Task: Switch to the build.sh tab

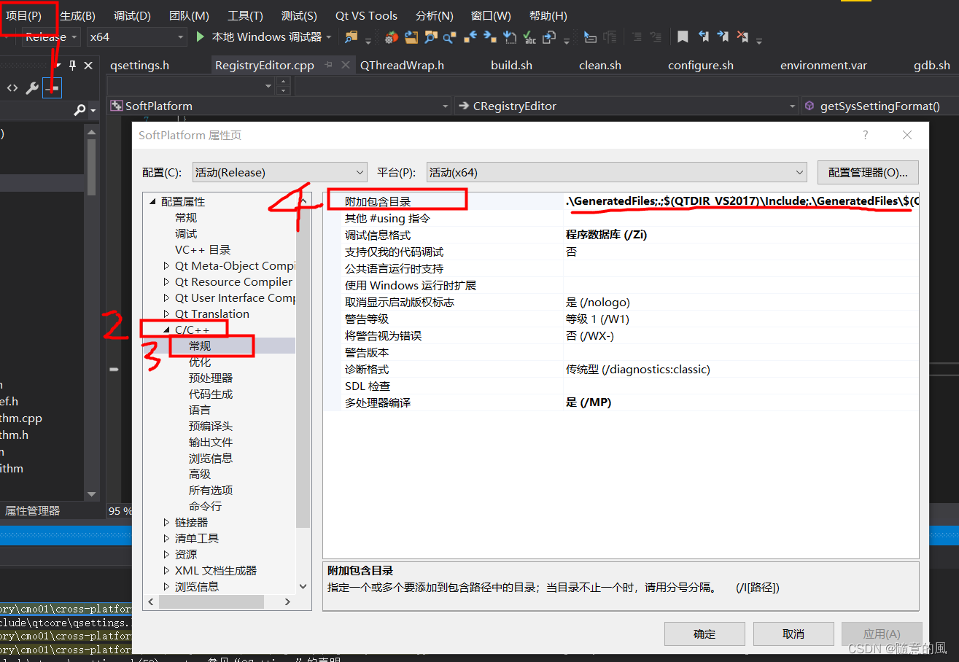Action: 511,65
